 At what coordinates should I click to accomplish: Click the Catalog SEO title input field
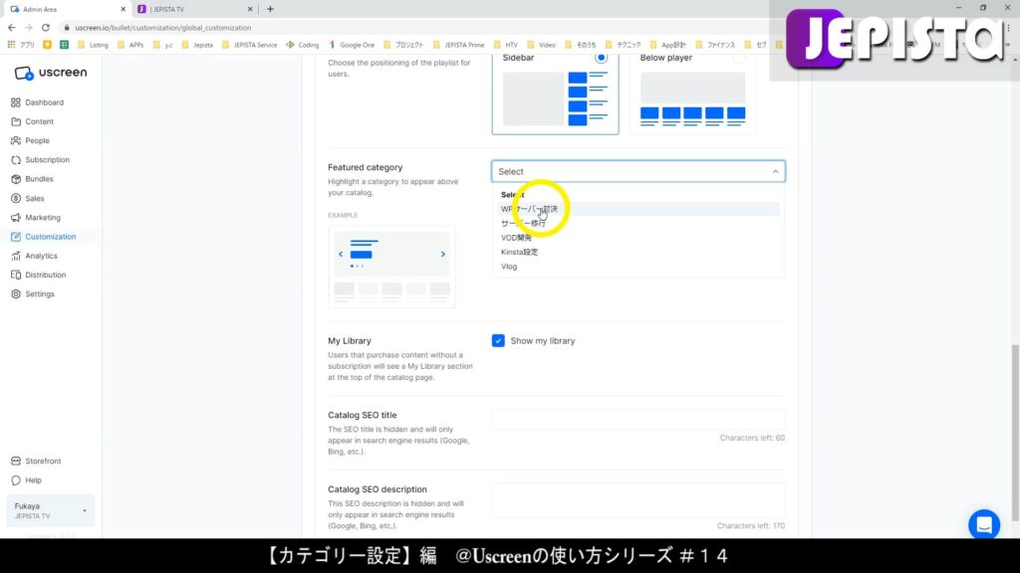pyautogui.click(x=638, y=420)
